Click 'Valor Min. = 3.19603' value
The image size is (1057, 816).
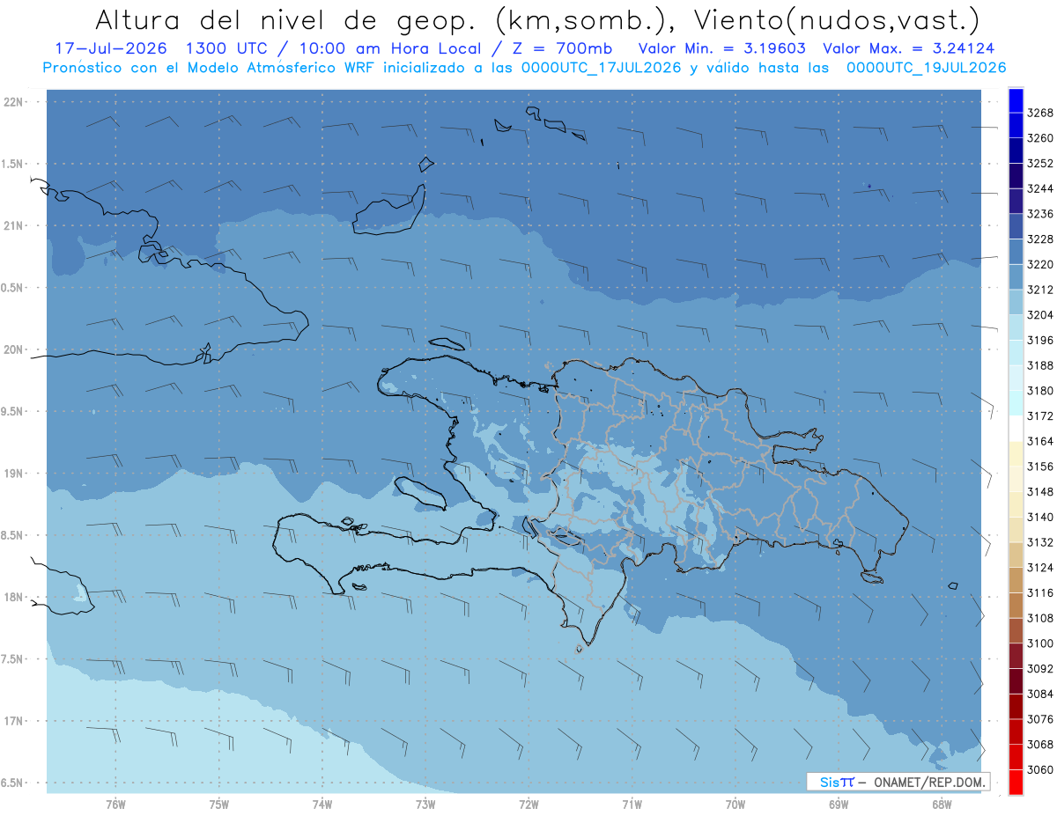pyautogui.click(x=722, y=48)
